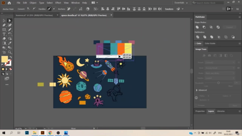
Task: Toggle hide handles for selected anchors
Action: pos(54,9)
